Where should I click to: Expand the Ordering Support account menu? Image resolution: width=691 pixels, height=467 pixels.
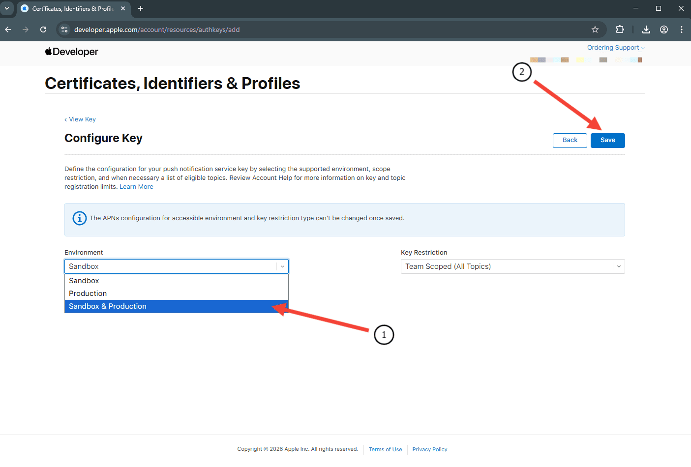pyautogui.click(x=616, y=48)
